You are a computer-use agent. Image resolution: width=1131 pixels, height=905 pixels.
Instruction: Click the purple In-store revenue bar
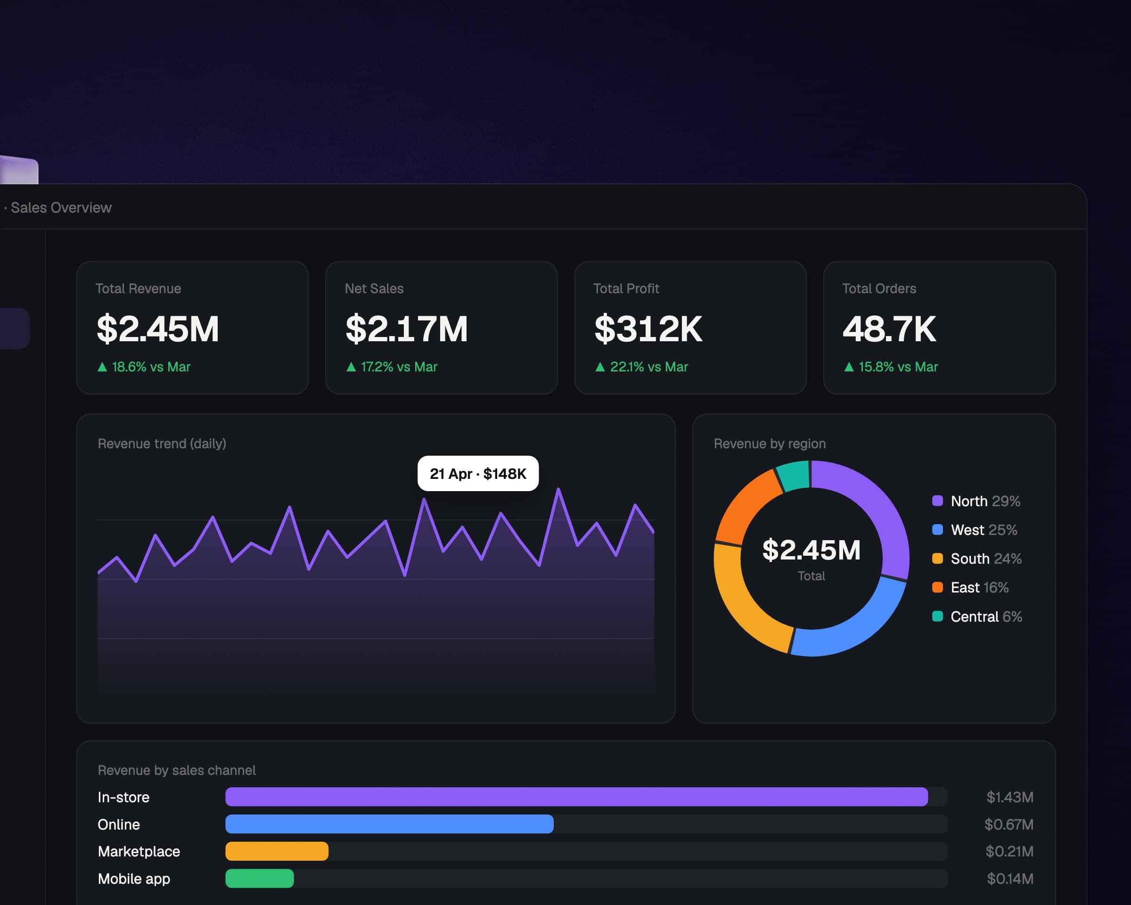pos(576,797)
